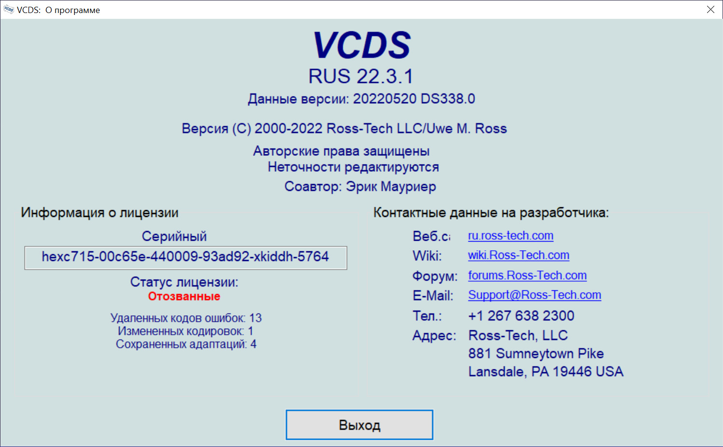This screenshot has width=723, height=447.
Task: Click the phone number +1 267 638 2300
Action: tap(521, 316)
